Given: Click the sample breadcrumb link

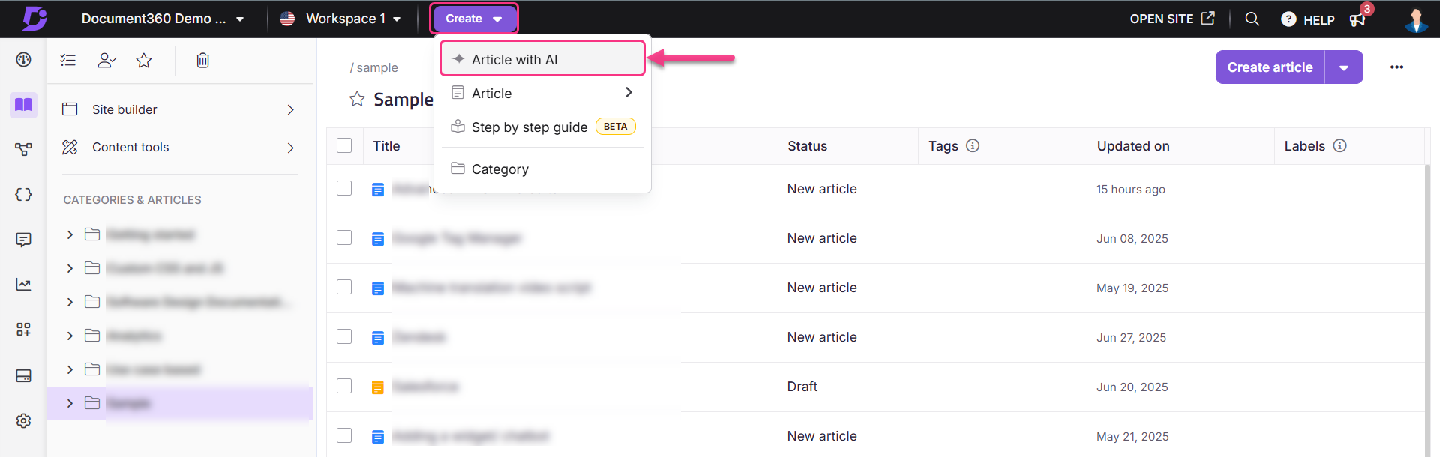Looking at the screenshot, I should pyautogui.click(x=377, y=67).
